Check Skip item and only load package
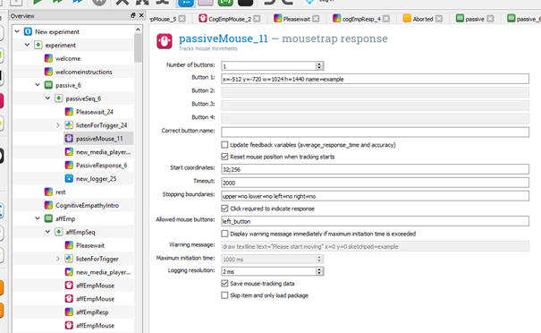The width and height of the screenshot is (541, 333). click(x=224, y=295)
